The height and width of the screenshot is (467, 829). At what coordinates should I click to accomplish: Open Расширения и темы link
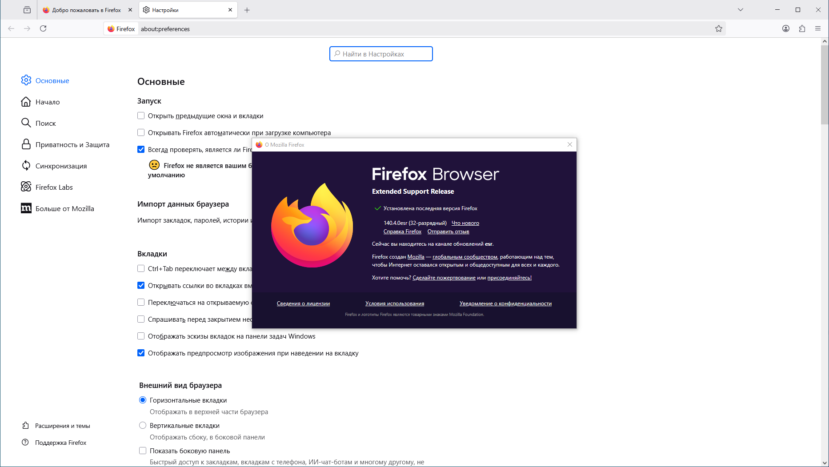pyautogui.click(x=56, y=426)
